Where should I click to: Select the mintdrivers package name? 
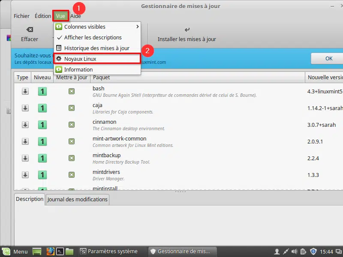click(x=106, y=172)
